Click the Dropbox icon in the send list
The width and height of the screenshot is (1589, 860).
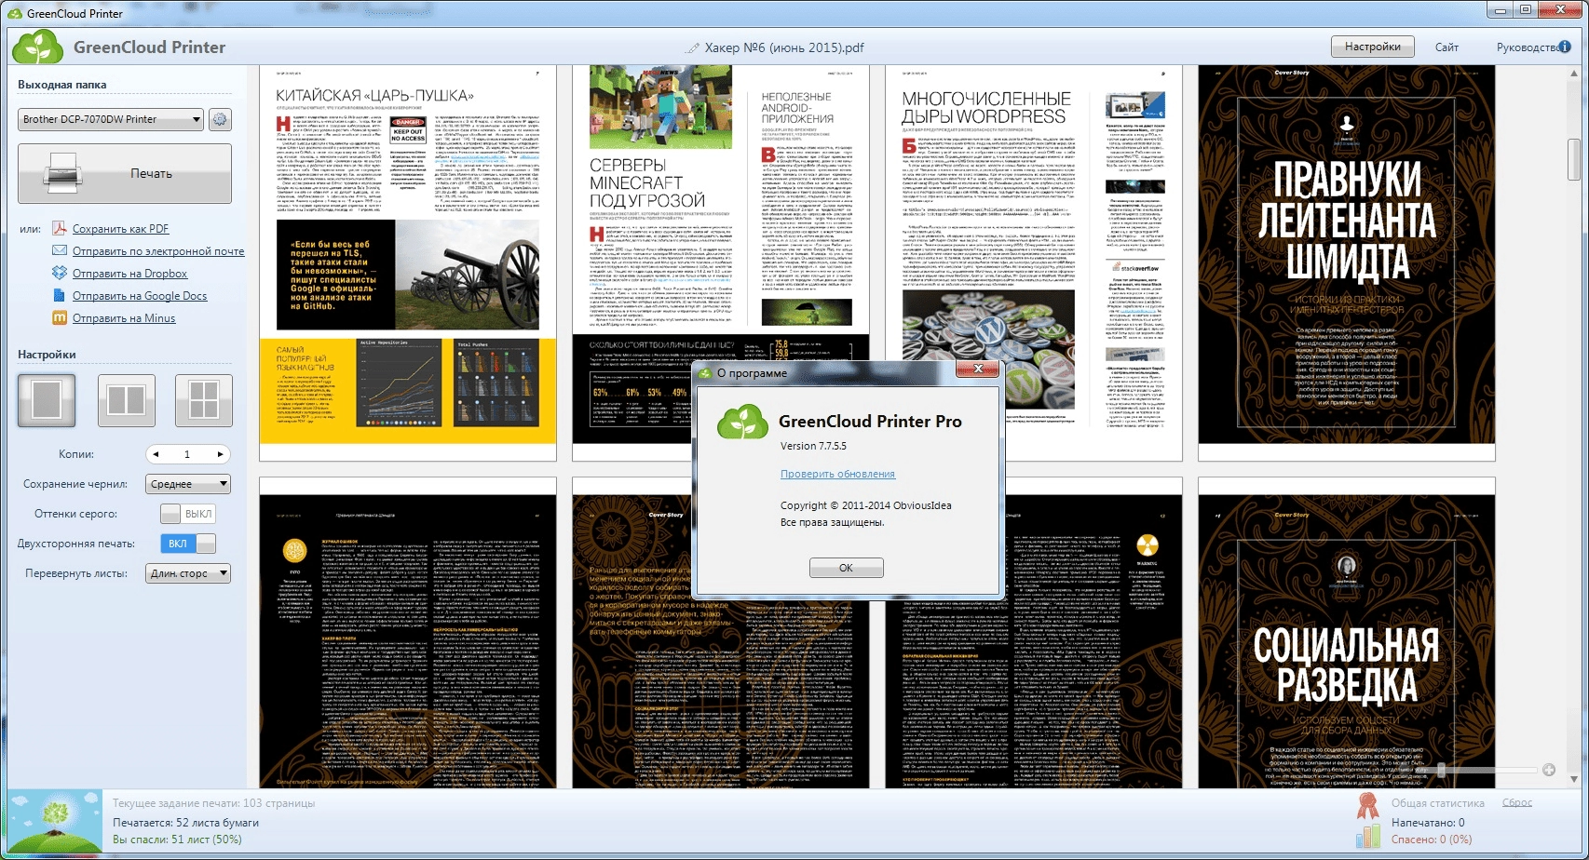coord(60,273)
